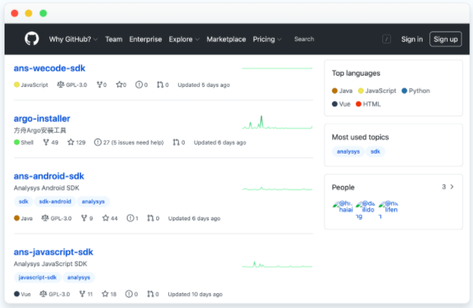
Task: Filter by JavaScript in Top languages
Action: [x=377, y=91]
